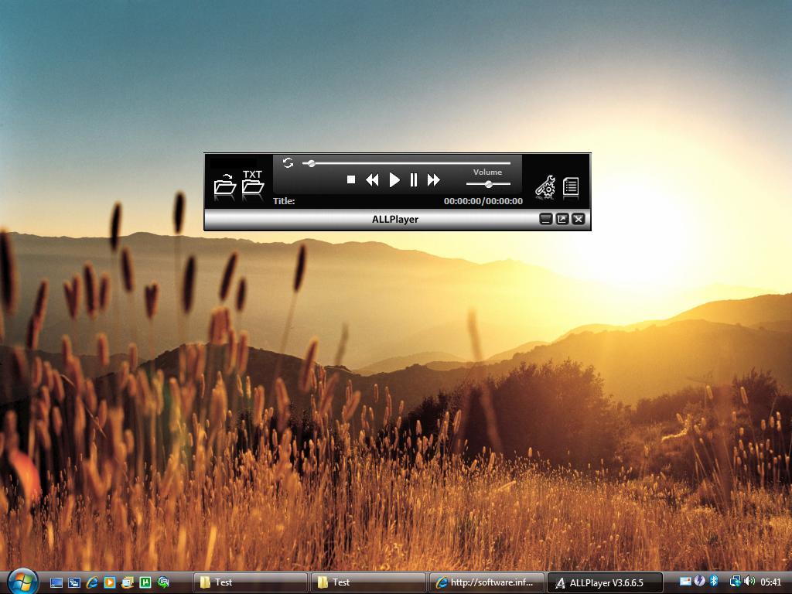Stop playback with the square button
Image resolution: width=792 pixels, height=594 pixels.
click(351, 179)
